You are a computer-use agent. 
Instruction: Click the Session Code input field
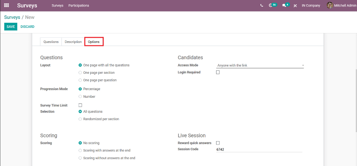pyautogui.click(x=259, y=149)
